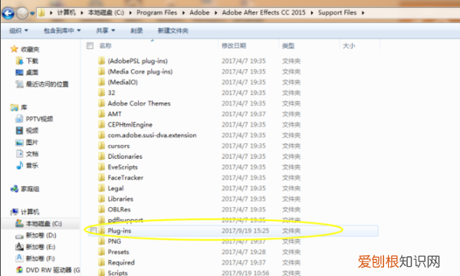This screenshot has width=460, height=276.
Task: Open 音乐 library icon in sidebar
Action: click(x=19, y=166)
